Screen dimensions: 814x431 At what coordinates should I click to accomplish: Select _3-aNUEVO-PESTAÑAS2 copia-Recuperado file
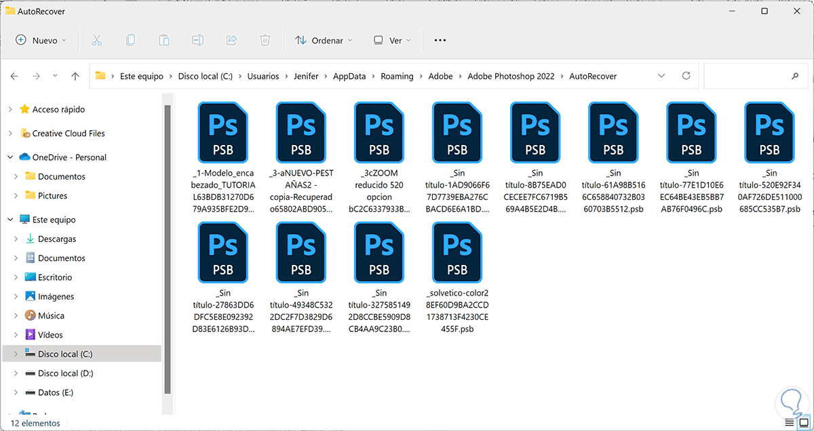302,158
